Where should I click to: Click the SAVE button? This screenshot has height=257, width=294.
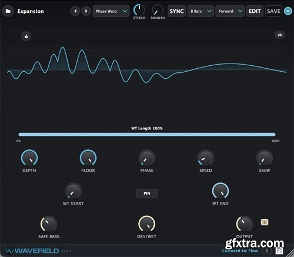point(273,11)
